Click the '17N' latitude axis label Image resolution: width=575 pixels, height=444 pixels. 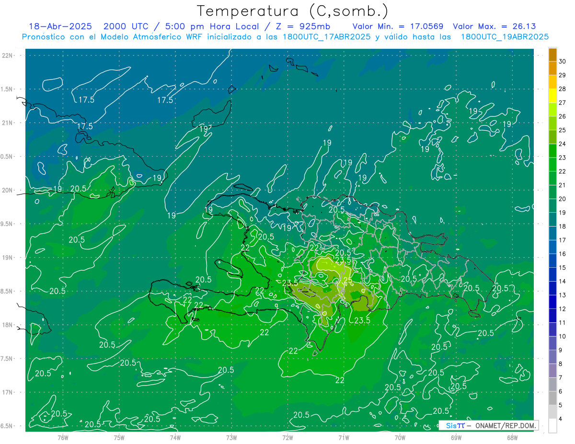(x=8, y=392)
